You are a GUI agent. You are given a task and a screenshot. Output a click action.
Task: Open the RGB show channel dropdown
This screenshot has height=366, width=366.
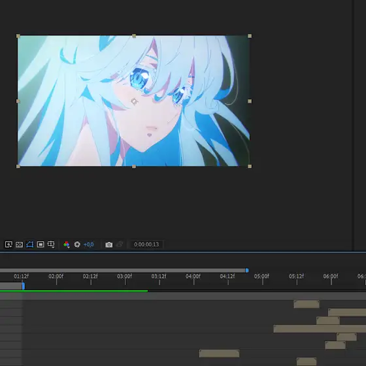[x=67, y=244]
